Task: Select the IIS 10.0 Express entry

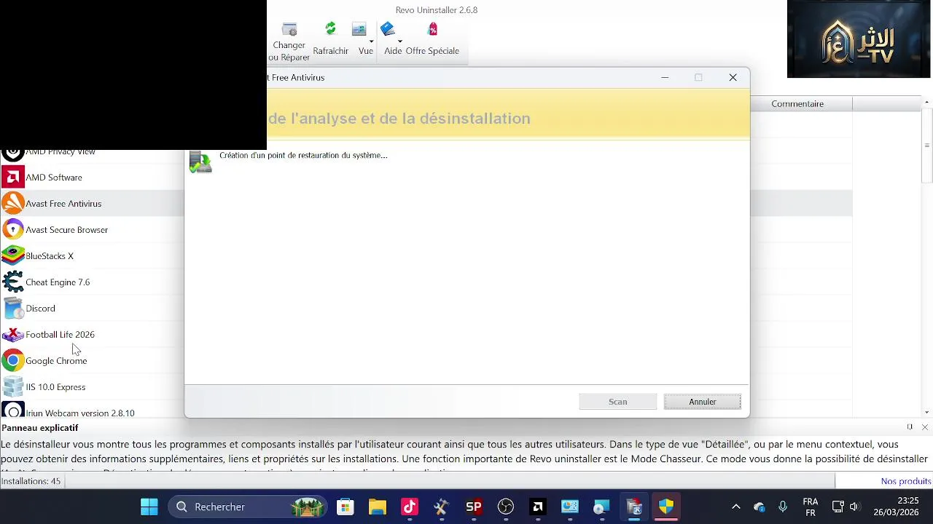Action: 55,387
